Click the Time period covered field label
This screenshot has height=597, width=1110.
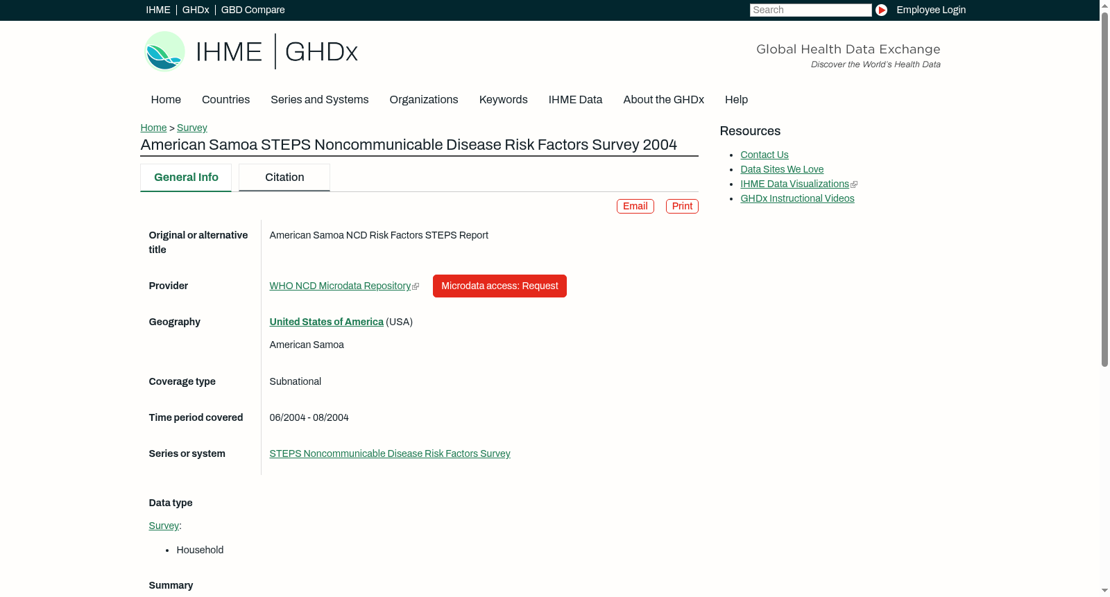pos(196,418)
